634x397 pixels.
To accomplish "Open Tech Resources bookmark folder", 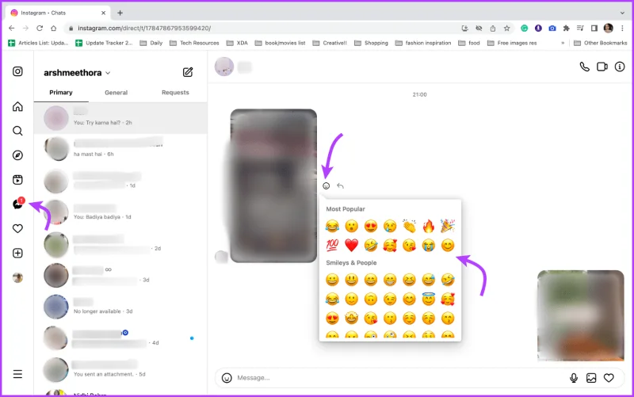I will [x=194, y=43].
